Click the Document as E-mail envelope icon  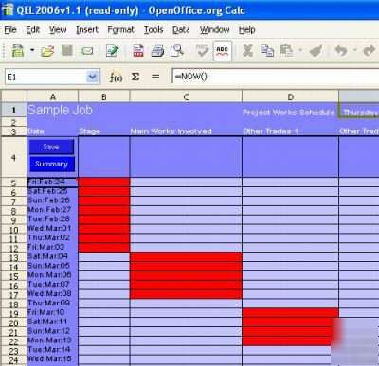click(x=87, y=51)
